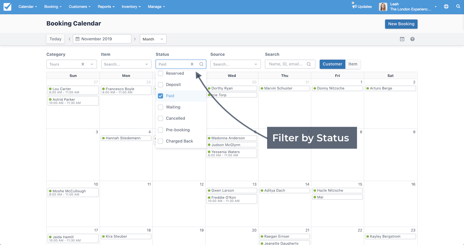Check the Pre-booking status
This screenshot has width=464, height=245.
tap(160, 130)
